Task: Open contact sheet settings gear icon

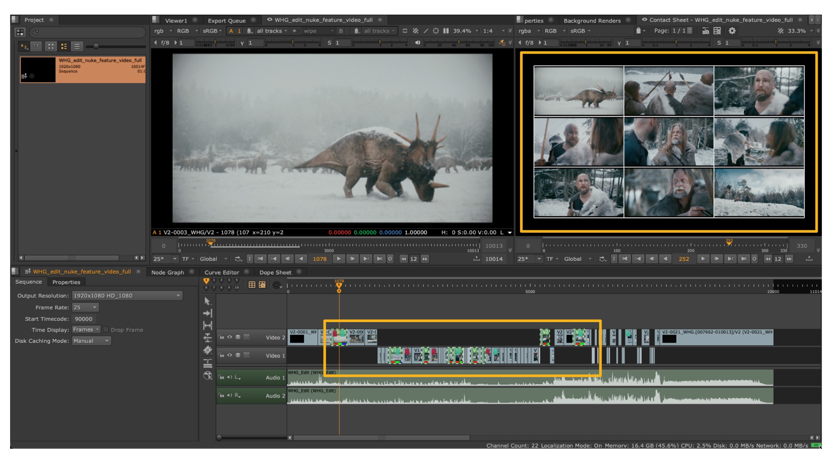Action: click(x=732, y=31)
